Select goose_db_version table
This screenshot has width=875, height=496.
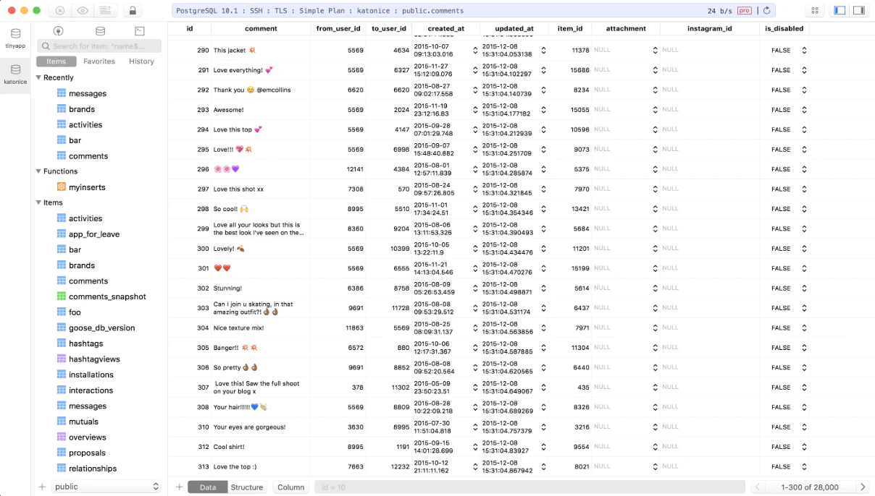pyautogui.click(x=101, y=328)
